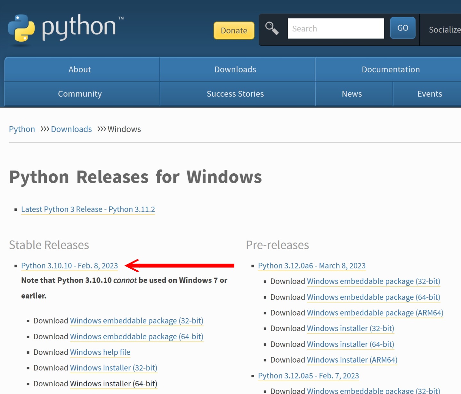Open the Python 3.12.0a6 pre-release page
Image resolution: width=461 pixels, height=394 pixels.
(312, 266)
